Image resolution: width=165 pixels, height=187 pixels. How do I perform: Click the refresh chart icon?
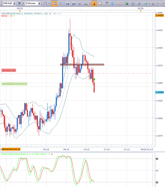106,3
